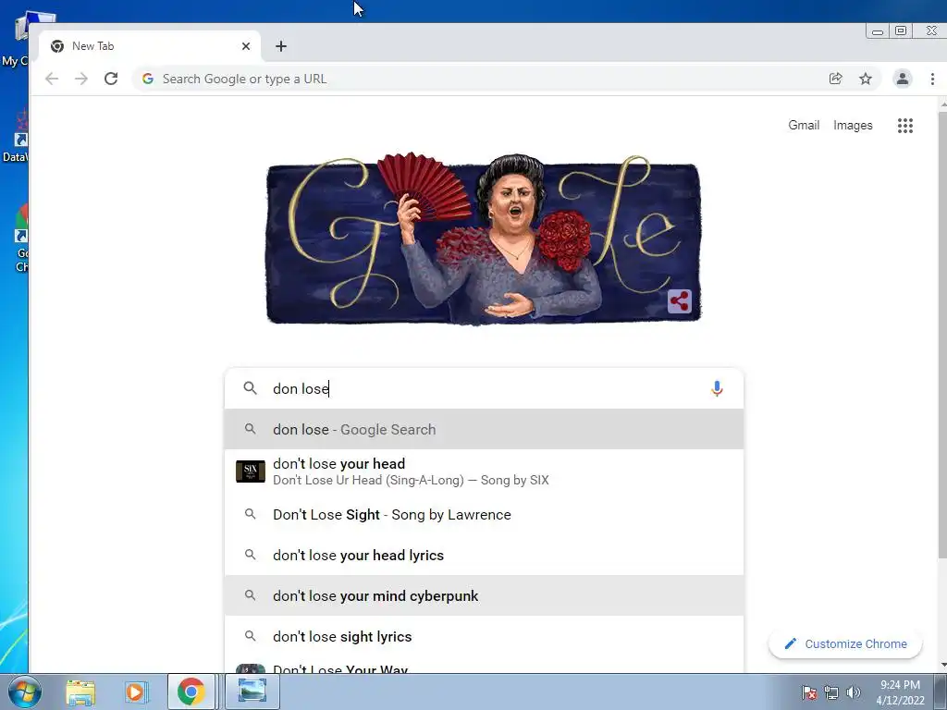Open Gmail link

click(804, 125)
